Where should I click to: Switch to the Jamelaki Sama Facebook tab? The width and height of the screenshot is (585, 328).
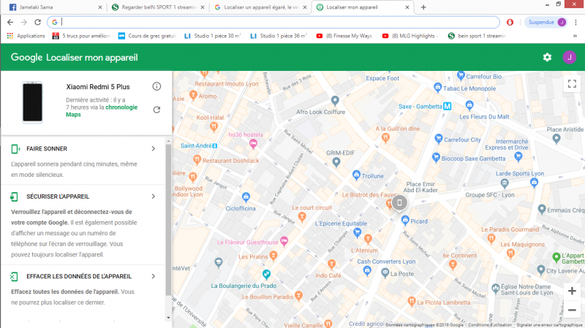[54, 7]
